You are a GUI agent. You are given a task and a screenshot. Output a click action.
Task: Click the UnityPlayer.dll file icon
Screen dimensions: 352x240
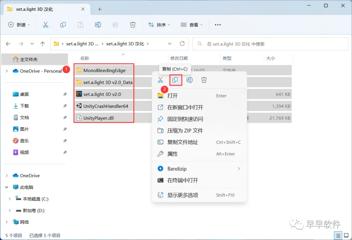pyautogui.click(x=79, y=118)
